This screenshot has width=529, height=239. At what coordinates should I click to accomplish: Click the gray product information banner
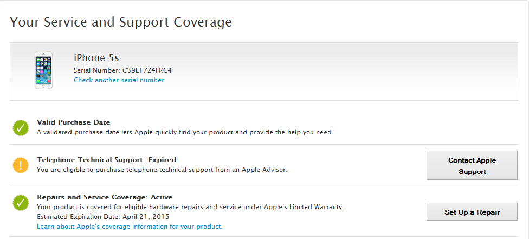tap(264, 72)
